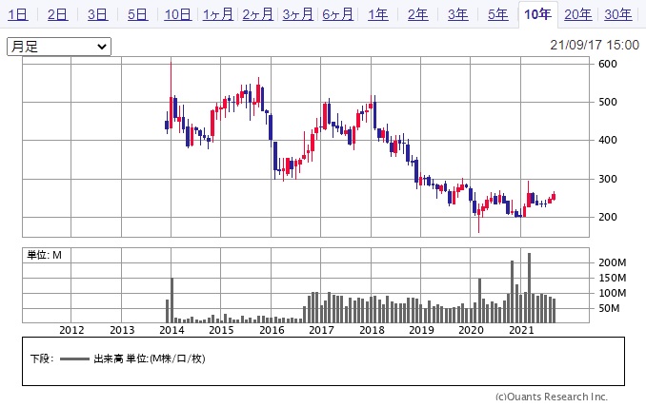Open the 月足 candle interval dropdown
646x407 pixels.
[x=59, y=47]
